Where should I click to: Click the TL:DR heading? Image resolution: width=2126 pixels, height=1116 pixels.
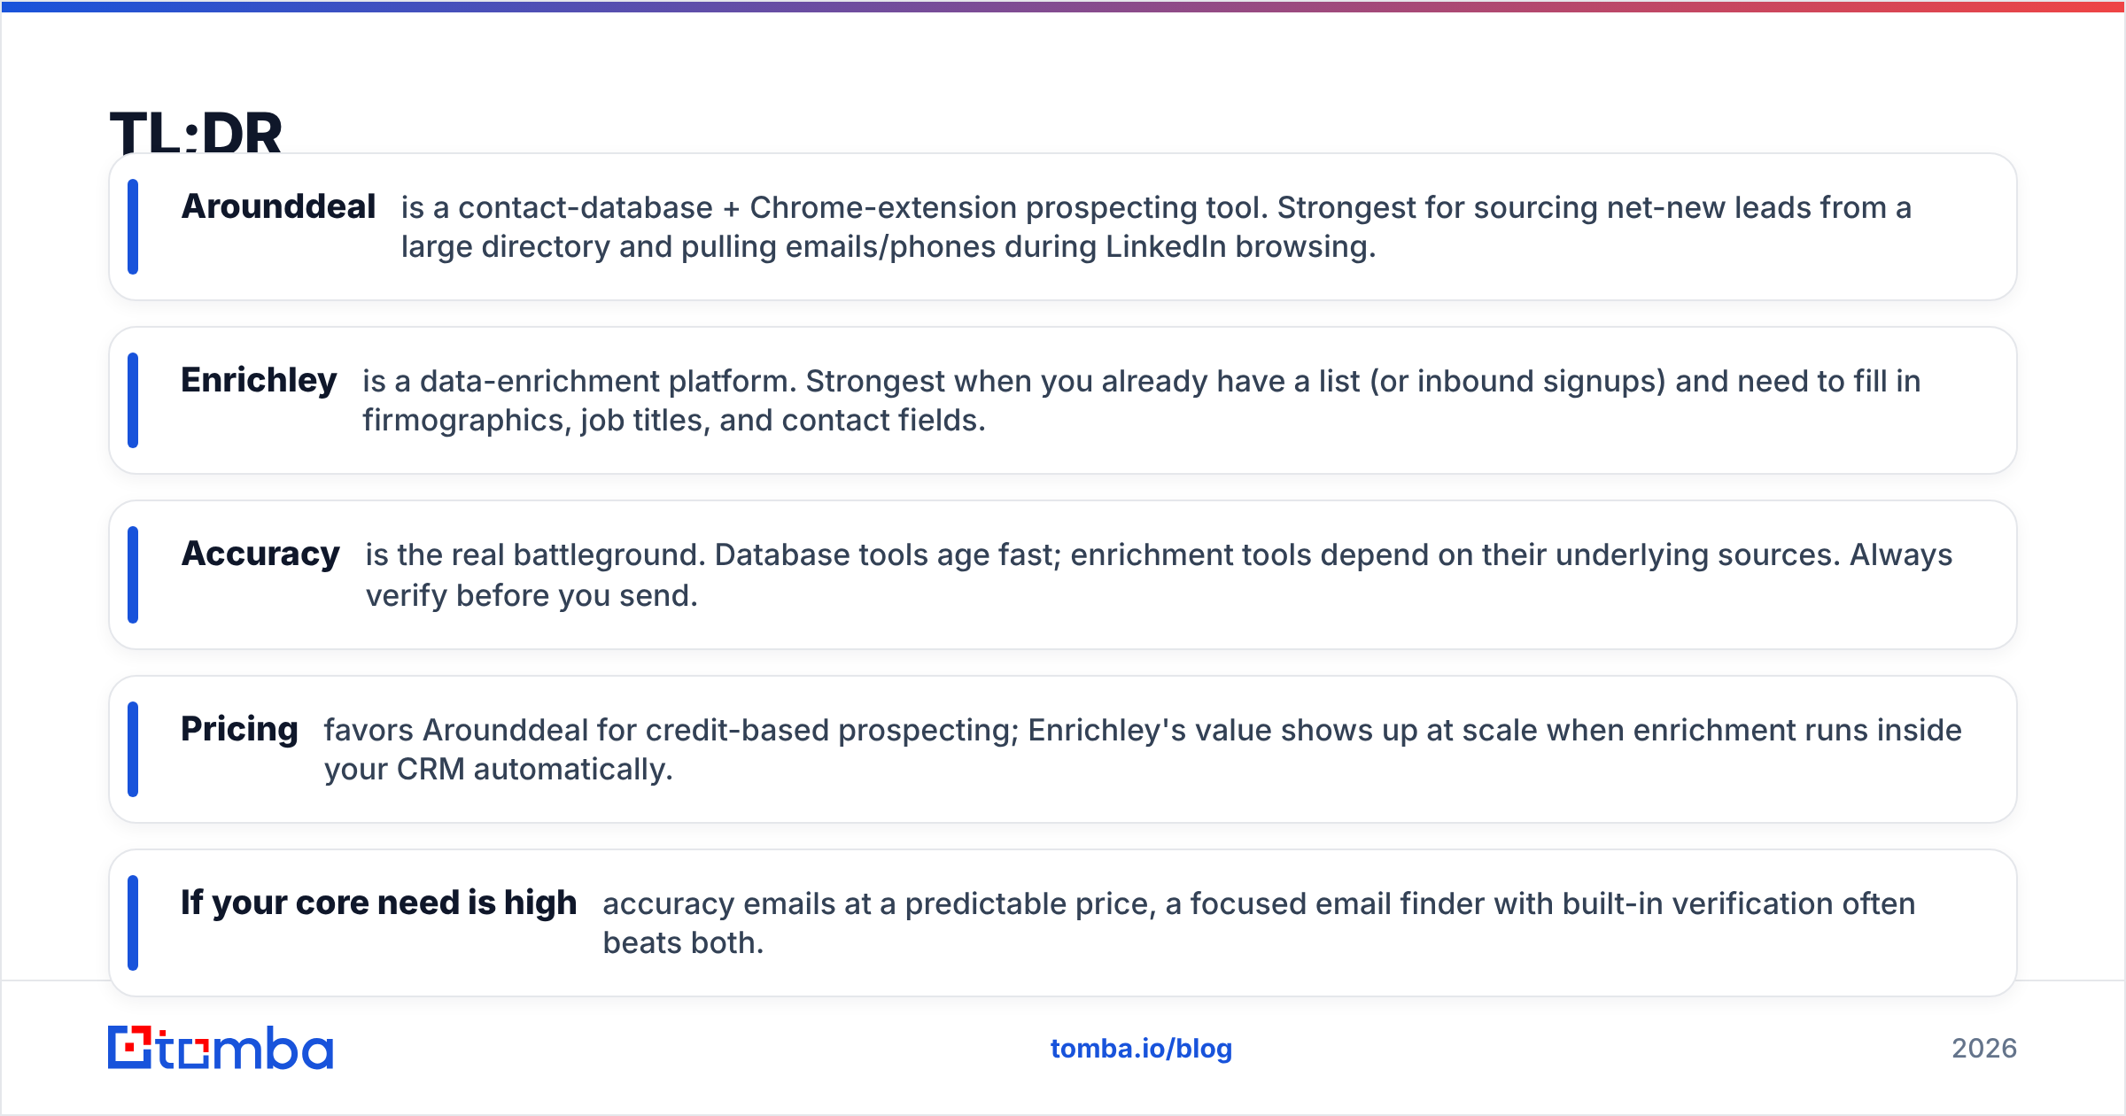(196, 133)
